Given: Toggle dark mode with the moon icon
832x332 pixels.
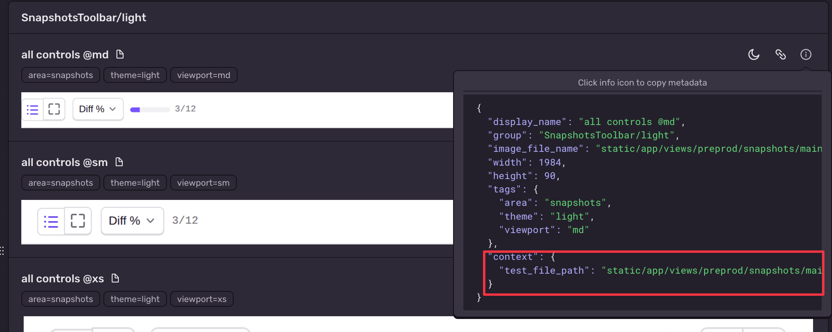Looking at the screenshot, I should pos(754,54).
